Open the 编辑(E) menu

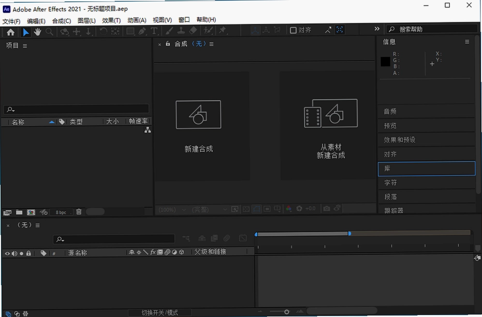click(36, 21)
